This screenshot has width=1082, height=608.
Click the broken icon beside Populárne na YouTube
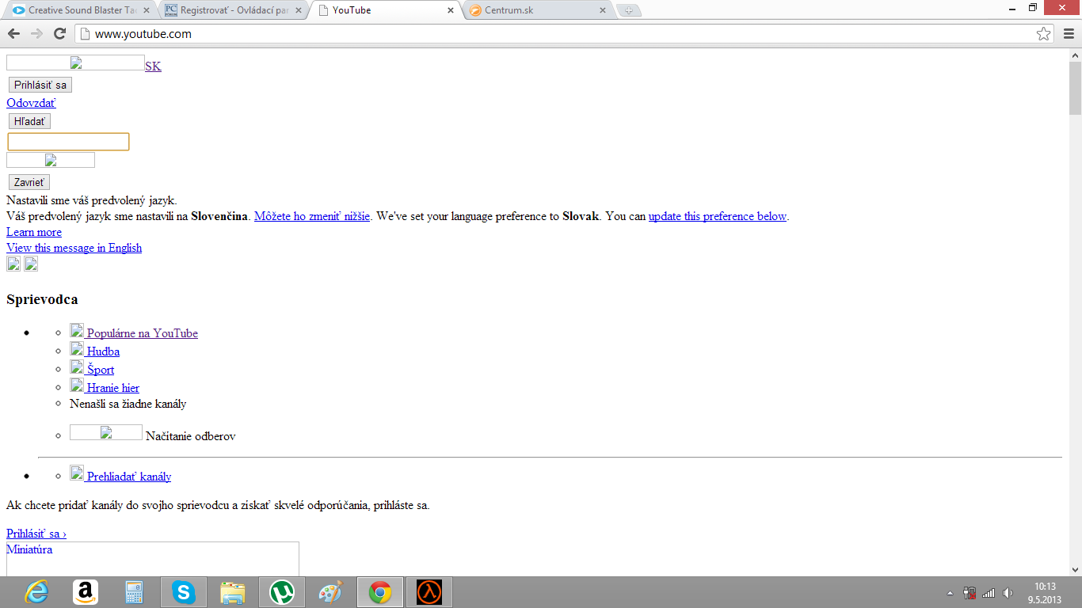pyautogui.click(x=77, y=330)
